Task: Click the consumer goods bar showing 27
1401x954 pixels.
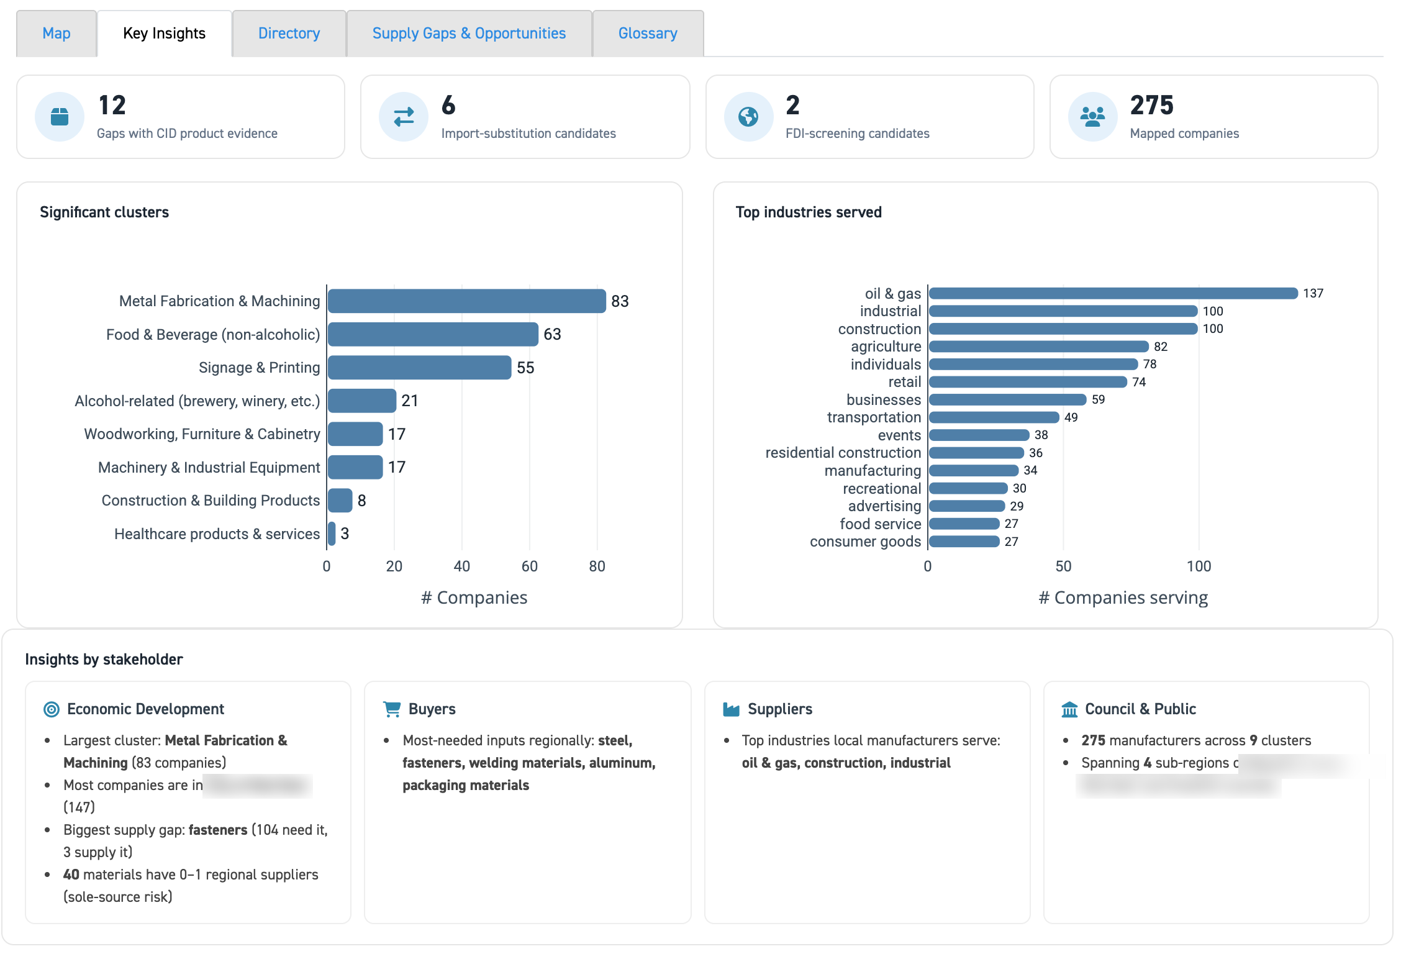Action: point(964,542)
